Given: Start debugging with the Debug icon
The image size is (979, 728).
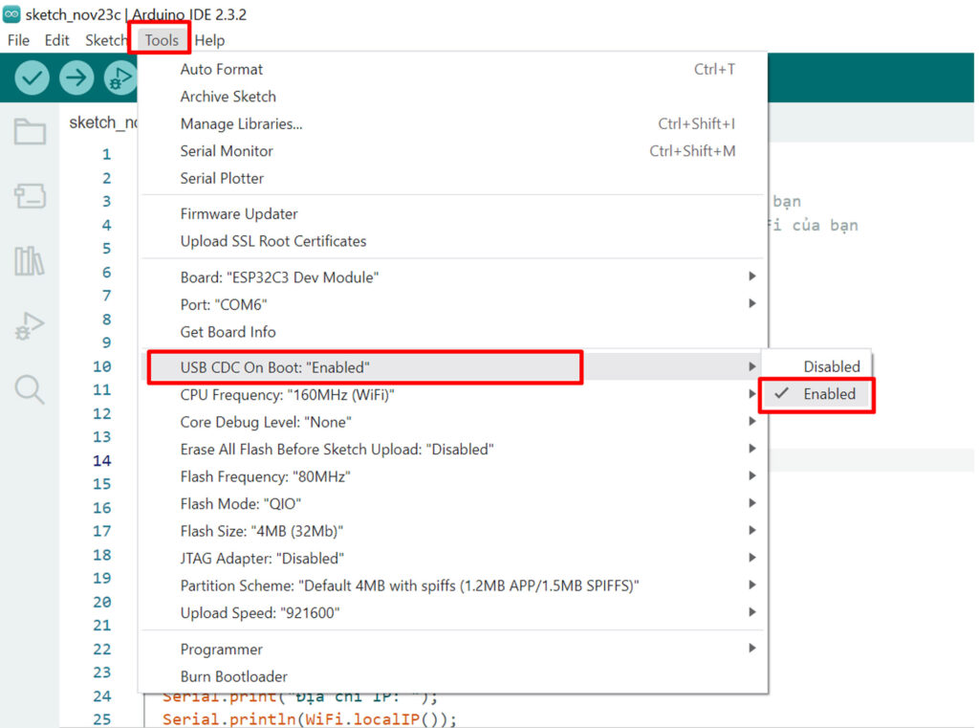Looking at the screenshot, I should pyautogui.click(x=120, y=77).
